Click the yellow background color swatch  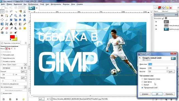coord(16,39)
